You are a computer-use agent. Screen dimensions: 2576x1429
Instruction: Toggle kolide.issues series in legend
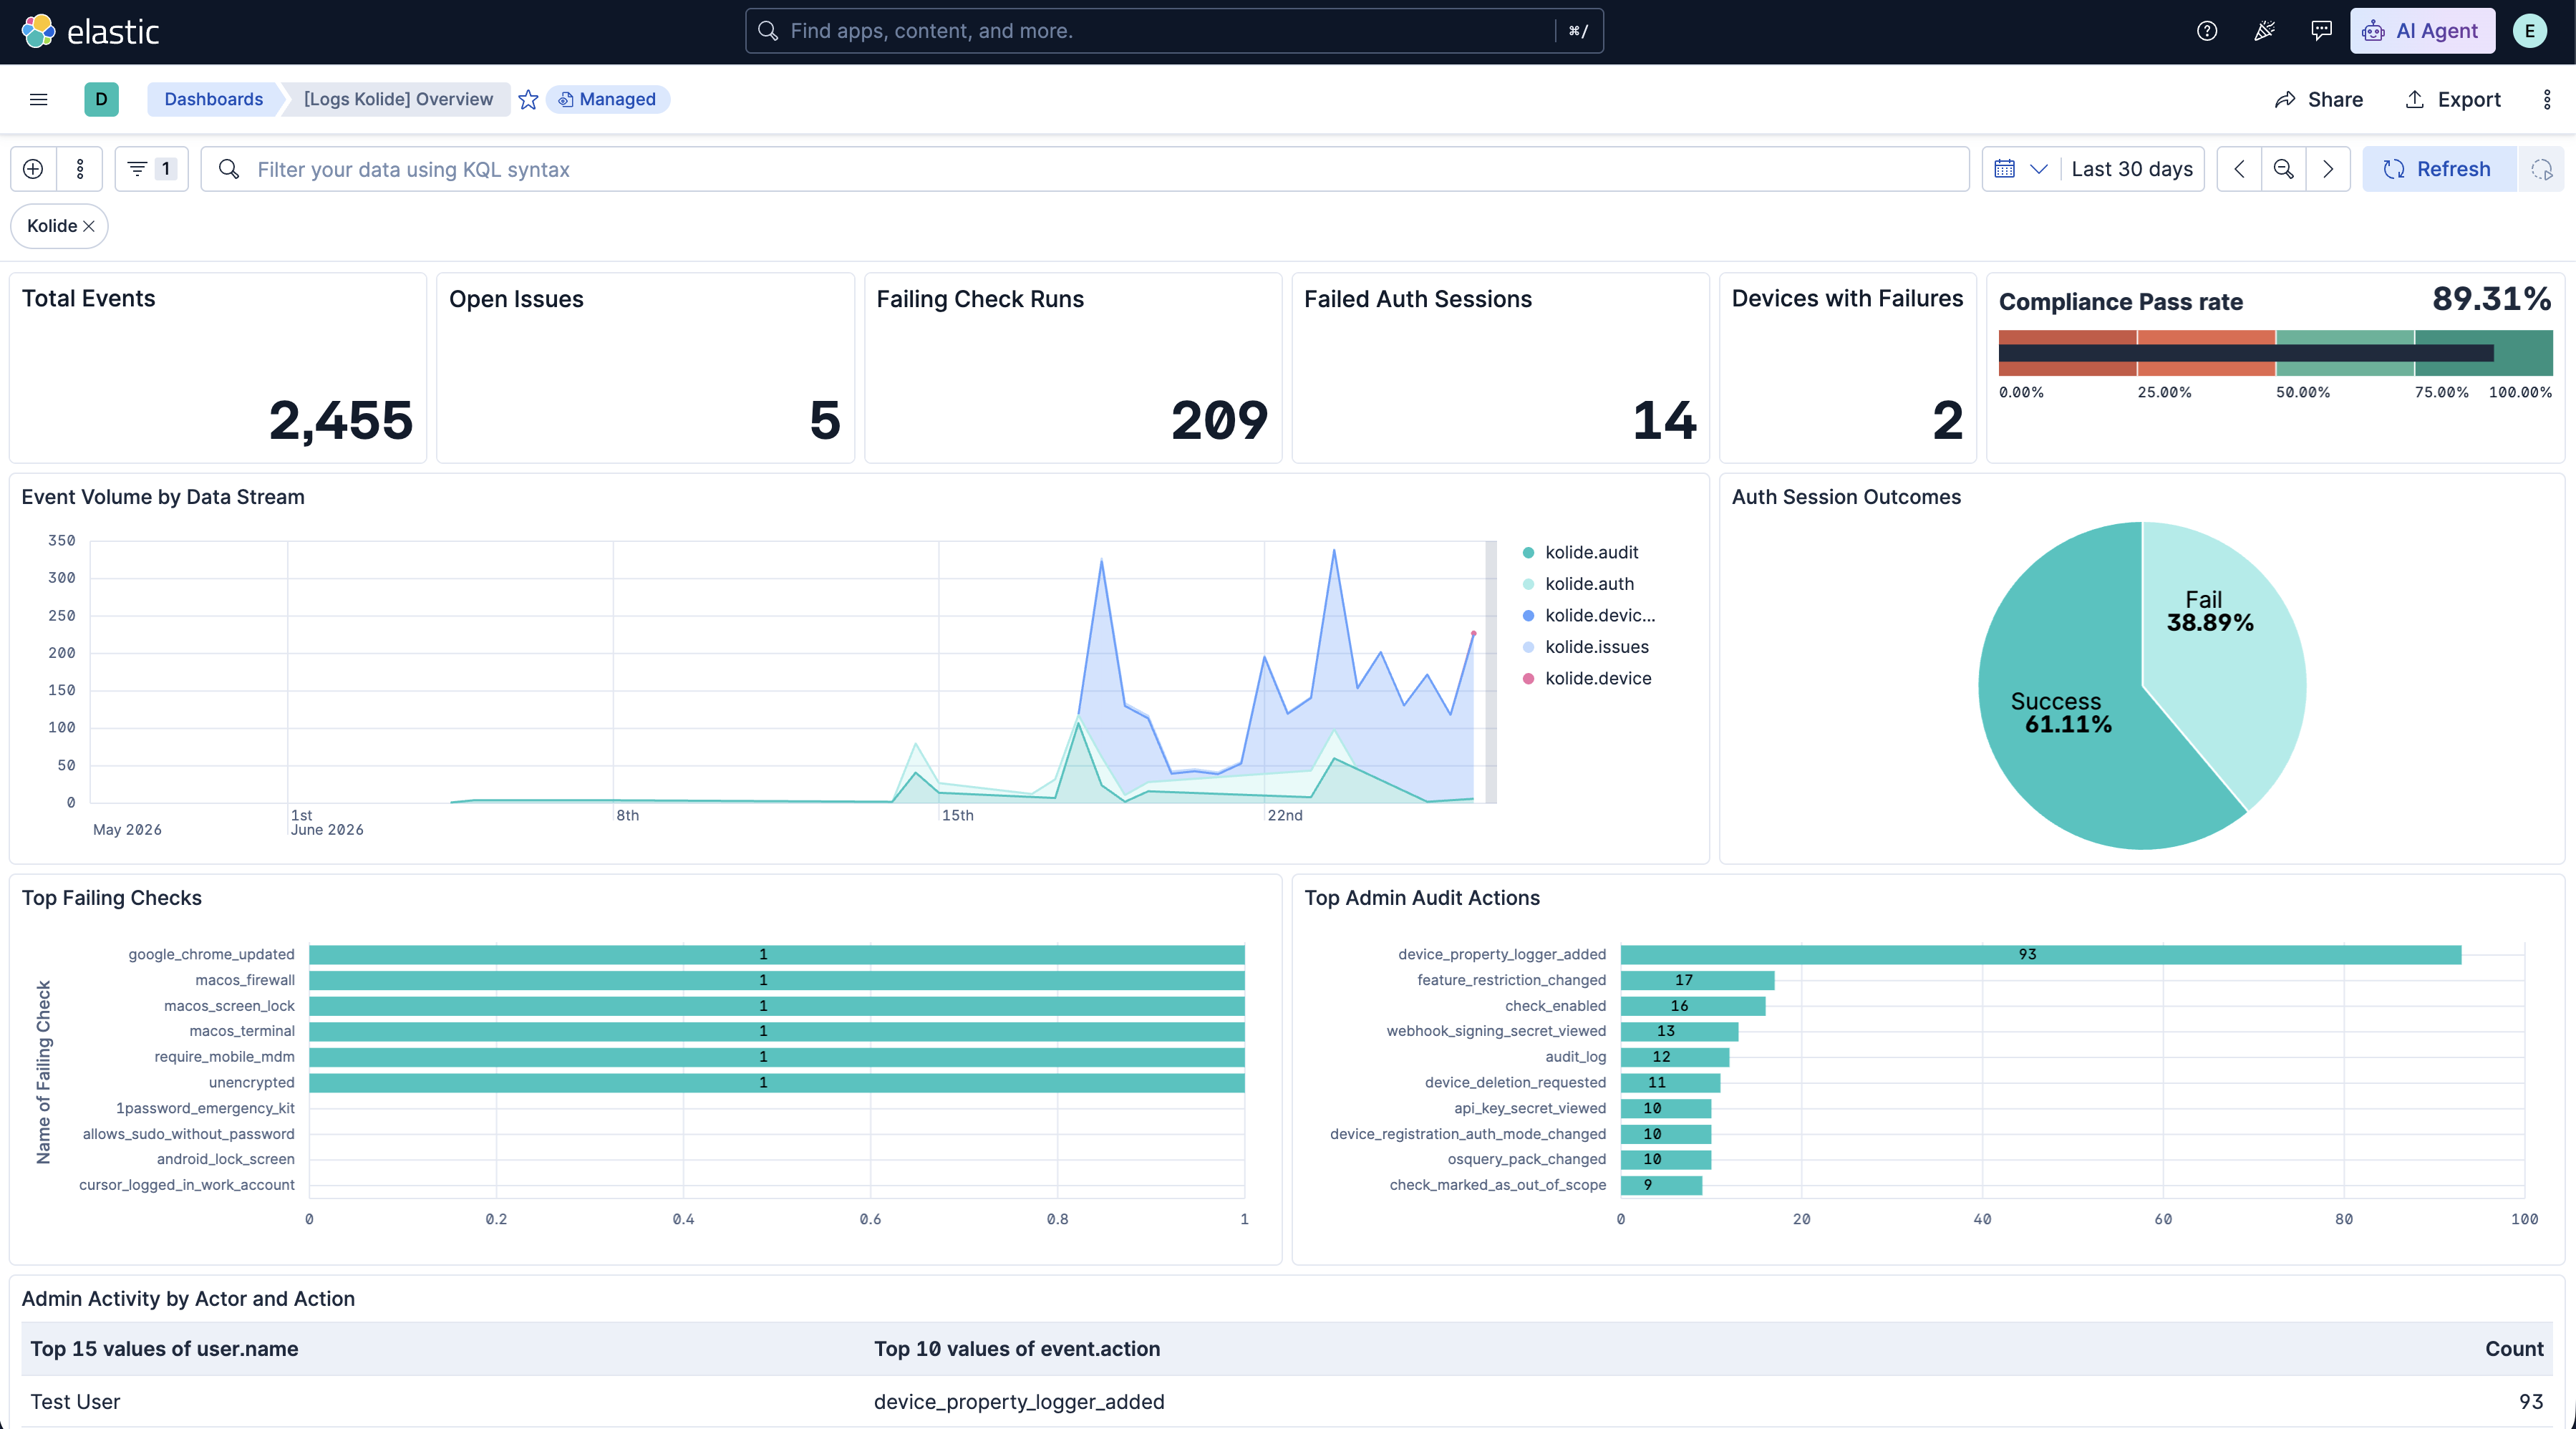[1596, 647]
